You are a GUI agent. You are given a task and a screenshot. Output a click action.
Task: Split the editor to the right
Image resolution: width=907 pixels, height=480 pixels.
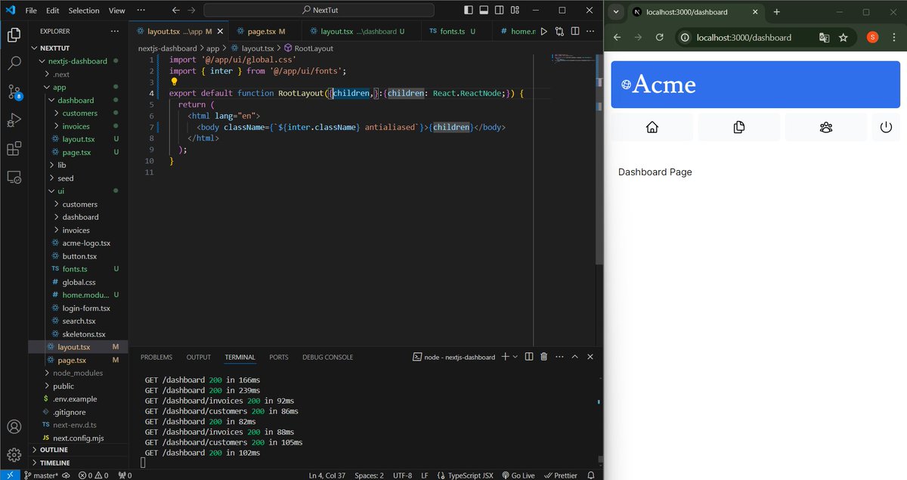[574, 30]
